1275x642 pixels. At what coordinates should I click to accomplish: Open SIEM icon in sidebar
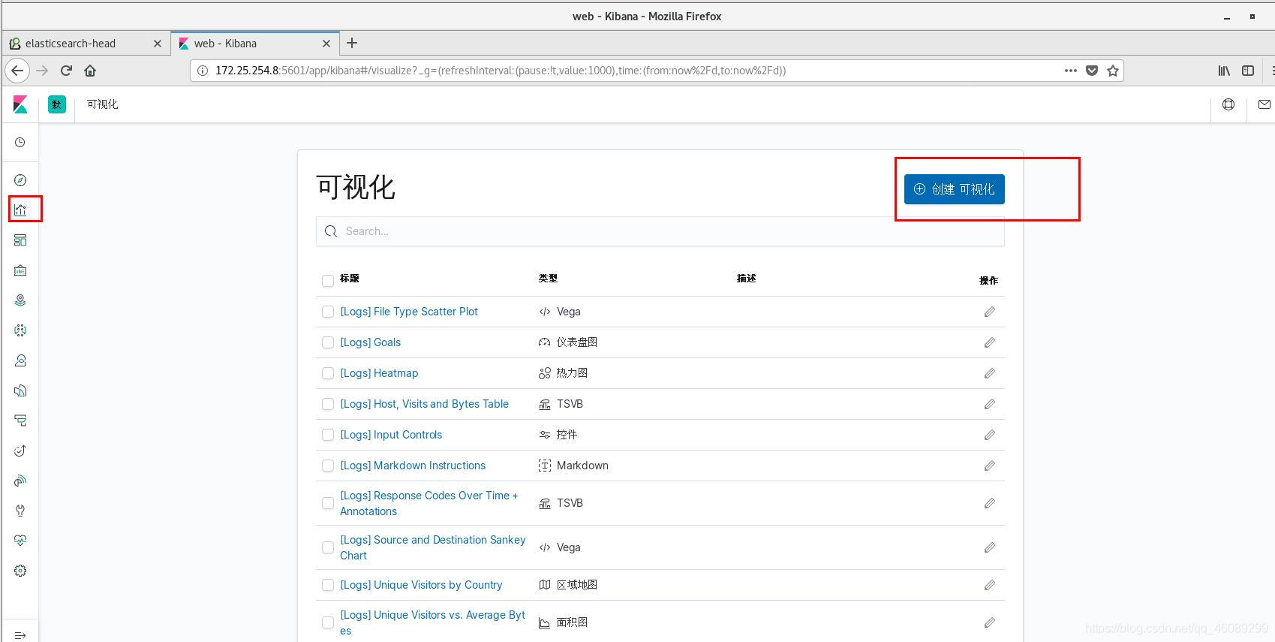tap(20, 481)
